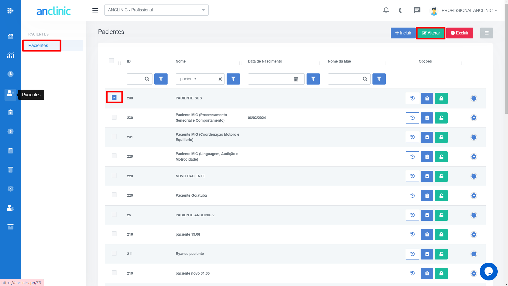Open history for PACIENTE ANCLINIC 2
This screenshot has height=286, width=508.
[x=412, y=215]
